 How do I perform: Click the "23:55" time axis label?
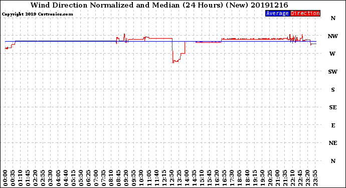(x=315, y=178)
